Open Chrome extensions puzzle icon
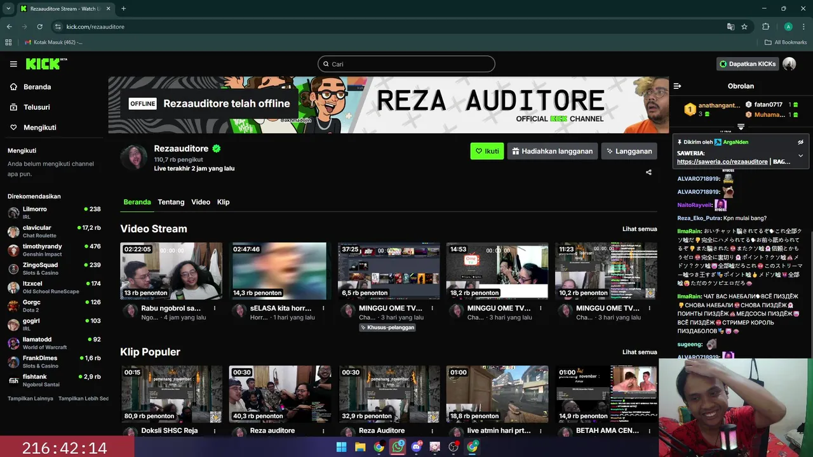 tap(765, 27)
